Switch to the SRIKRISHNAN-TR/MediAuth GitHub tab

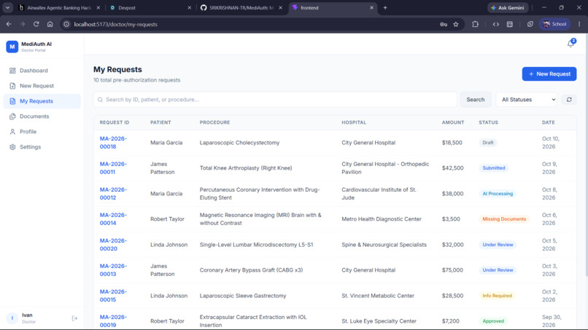click(241, 8)
